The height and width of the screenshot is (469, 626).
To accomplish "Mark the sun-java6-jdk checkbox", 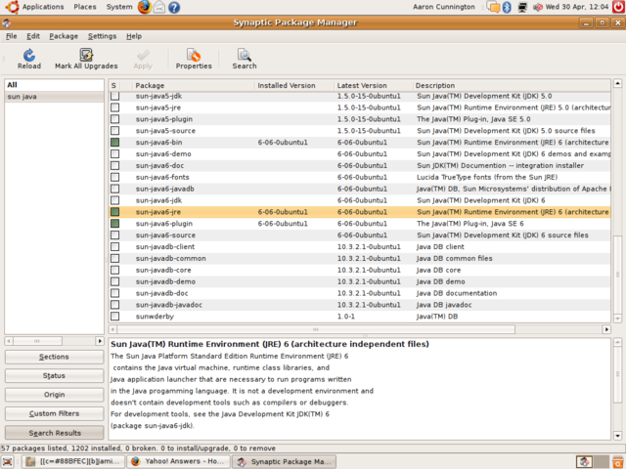I will pyautogui.click(x=115, y=199).
